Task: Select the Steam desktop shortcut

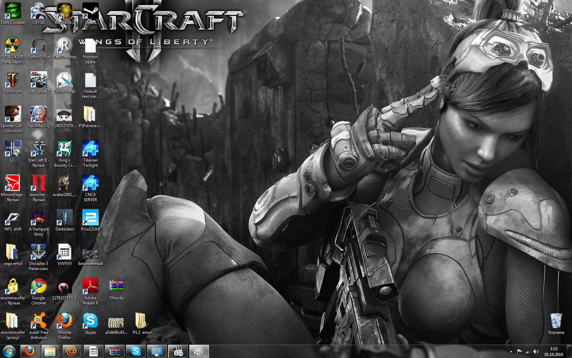Action: click(90, 14)
